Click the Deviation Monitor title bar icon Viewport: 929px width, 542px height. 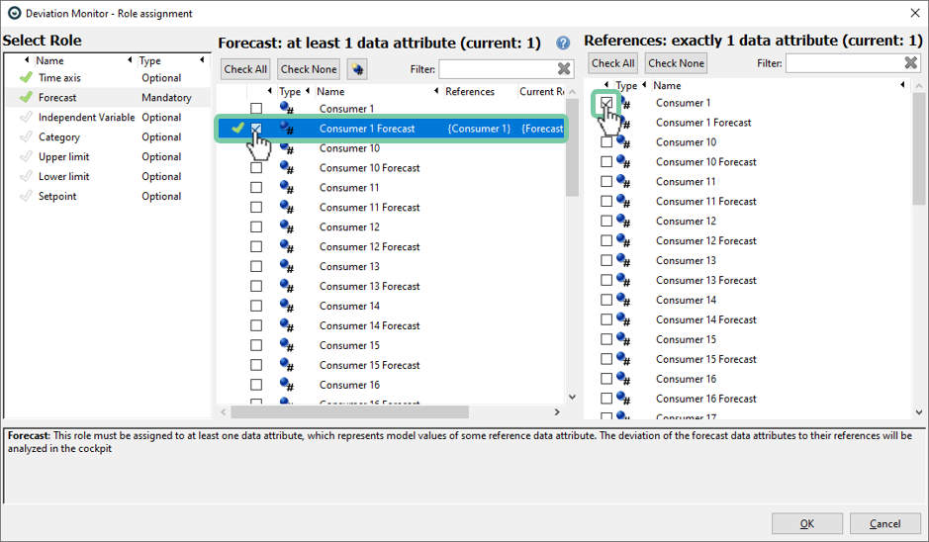pos(14,13)
